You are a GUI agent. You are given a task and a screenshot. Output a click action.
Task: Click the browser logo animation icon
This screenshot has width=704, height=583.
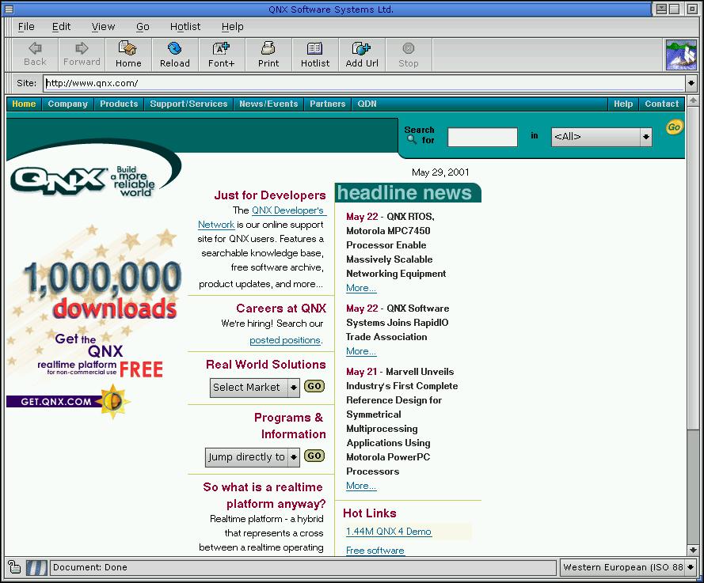click(681, 55)
